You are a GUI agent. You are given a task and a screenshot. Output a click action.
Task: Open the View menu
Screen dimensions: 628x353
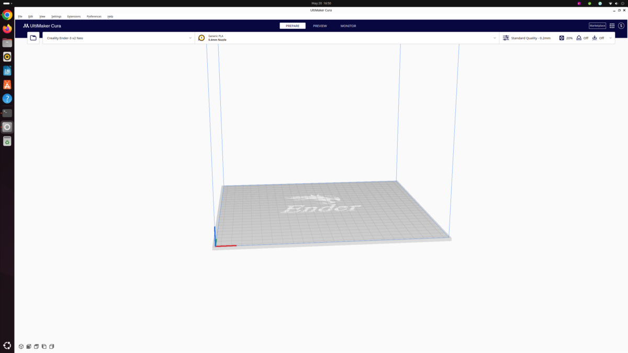click(42, 16)
